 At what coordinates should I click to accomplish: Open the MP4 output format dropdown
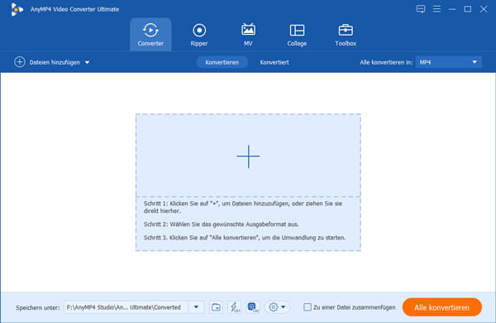[449, 62]
